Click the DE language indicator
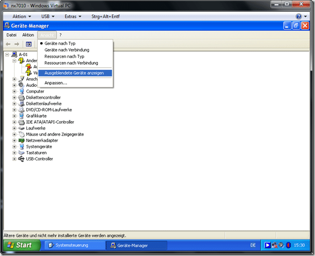This screenshot has width=315, height=256. tap(253, 245)
